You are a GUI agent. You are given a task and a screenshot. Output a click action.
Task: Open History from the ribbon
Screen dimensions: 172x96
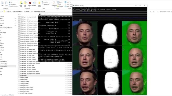click(60, 6)
